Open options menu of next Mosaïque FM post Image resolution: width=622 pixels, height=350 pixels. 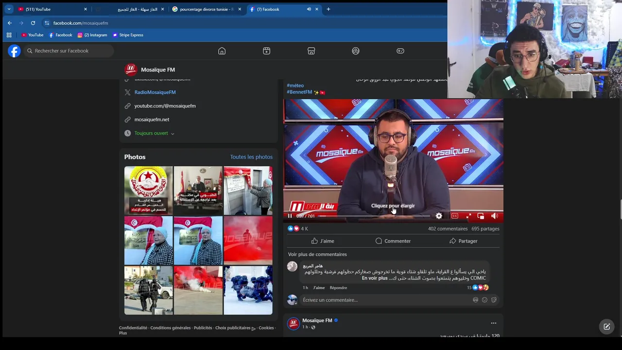click(494, 323)
